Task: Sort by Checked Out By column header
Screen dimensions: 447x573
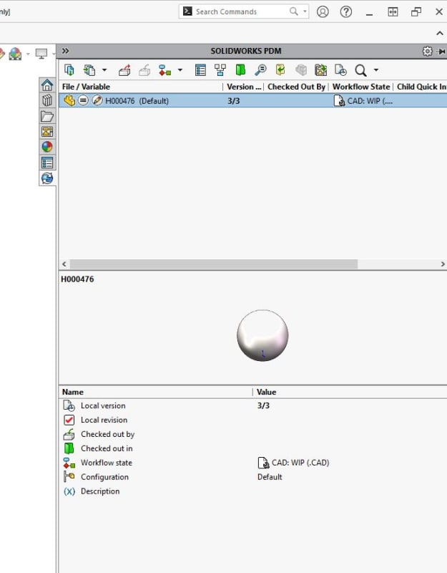Action: tap(296, 87)
